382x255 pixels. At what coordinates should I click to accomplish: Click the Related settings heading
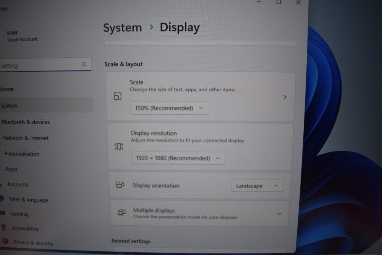click(x=131, y=241)
